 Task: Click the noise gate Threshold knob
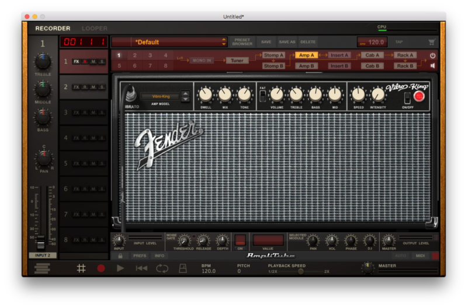(x=184, y=240)
